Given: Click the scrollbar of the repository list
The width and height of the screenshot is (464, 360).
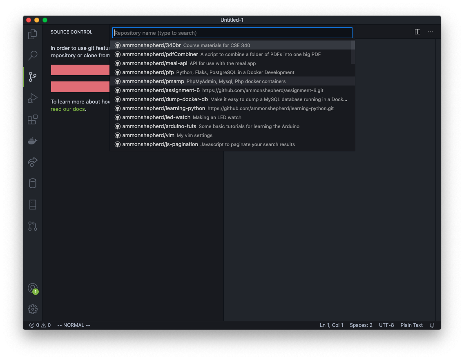Looking at the screenshot, I should click(x=353, y=52).
